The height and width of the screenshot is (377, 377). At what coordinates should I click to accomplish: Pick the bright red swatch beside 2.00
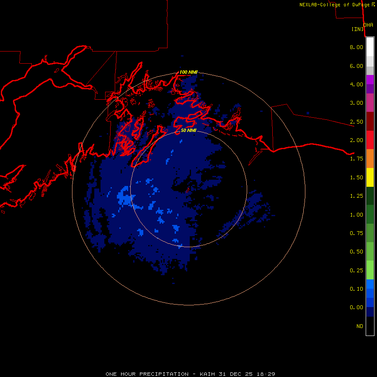pyautogui.click(x=370, y=140)
